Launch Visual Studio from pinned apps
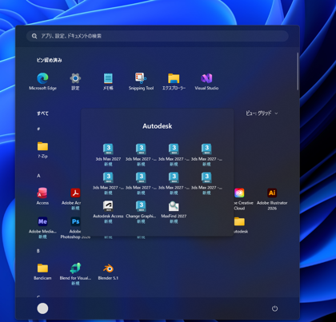Viewport: 336px width, 322px height. pyautogui.click(x=206, y=81)
